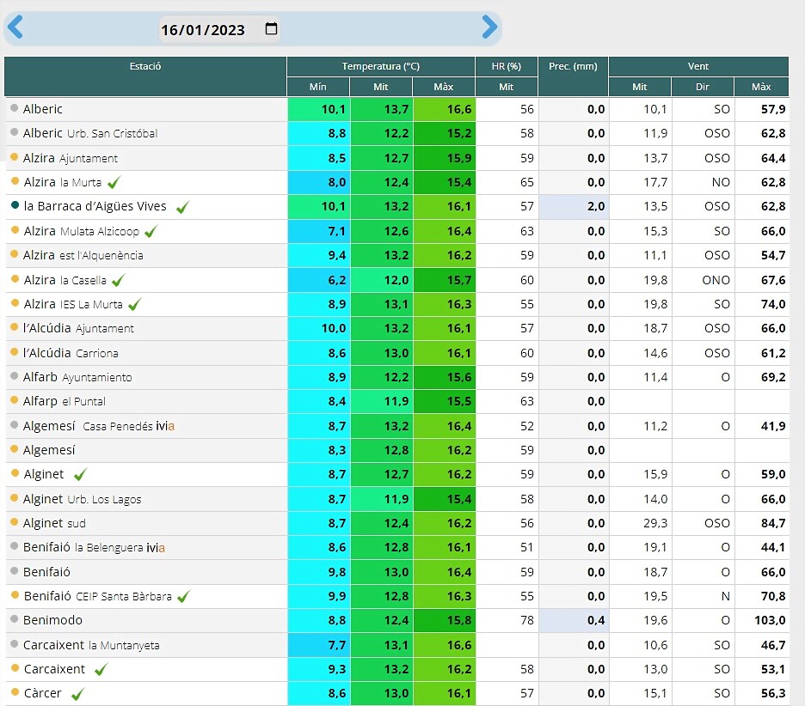805x706 pixels.
Task: Open the Alfarp el Puntal station
Action: coord(65,401)
